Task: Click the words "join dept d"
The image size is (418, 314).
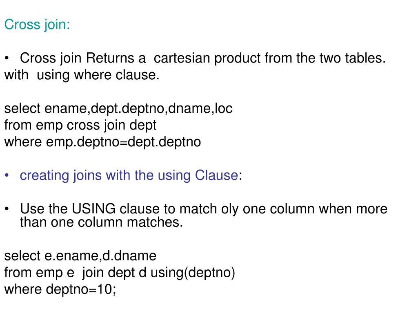Action: coord(114,273)
